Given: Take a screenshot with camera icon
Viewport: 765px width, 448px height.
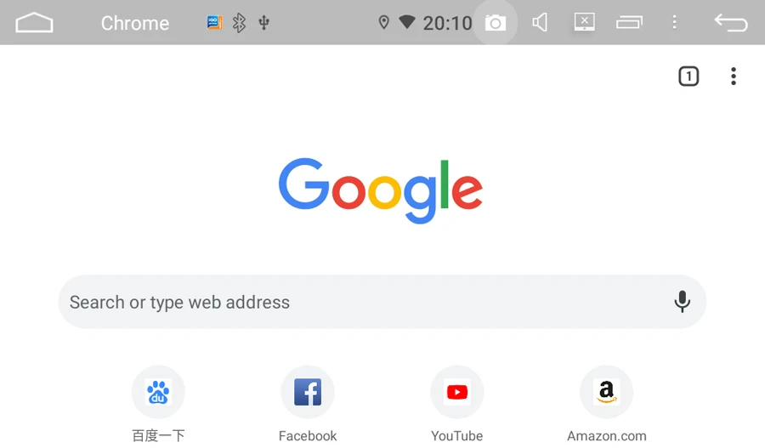Looking at the screenshot, I should 496,22.
